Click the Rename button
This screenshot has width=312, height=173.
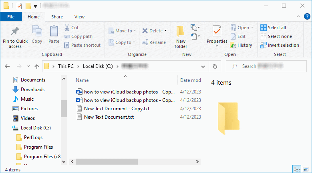pos(154,42)
